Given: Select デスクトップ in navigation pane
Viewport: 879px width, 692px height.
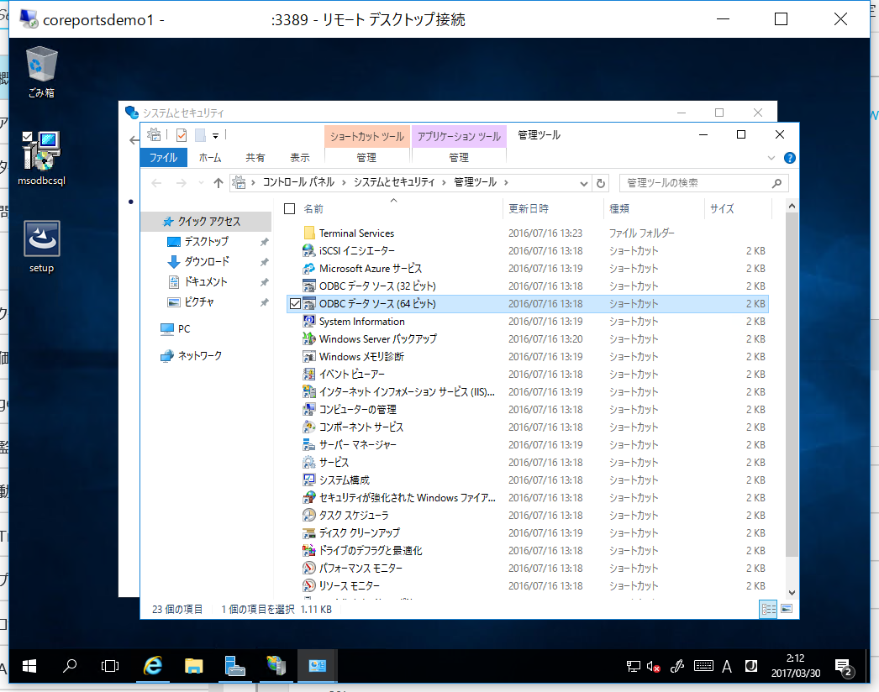Looking at the screenshot, I should (206, 242).
